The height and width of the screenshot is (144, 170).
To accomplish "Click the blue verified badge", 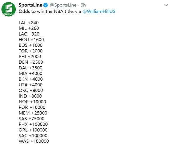I will pyautogui.click(x=45, y=5).
